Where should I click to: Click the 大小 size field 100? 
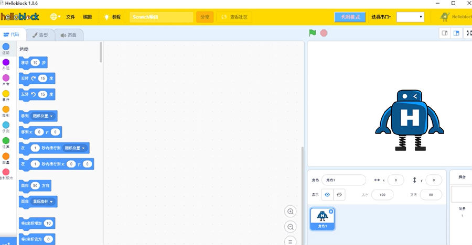383,195
